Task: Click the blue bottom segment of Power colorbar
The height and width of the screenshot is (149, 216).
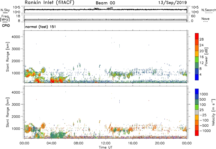Action: coord(197,77)
